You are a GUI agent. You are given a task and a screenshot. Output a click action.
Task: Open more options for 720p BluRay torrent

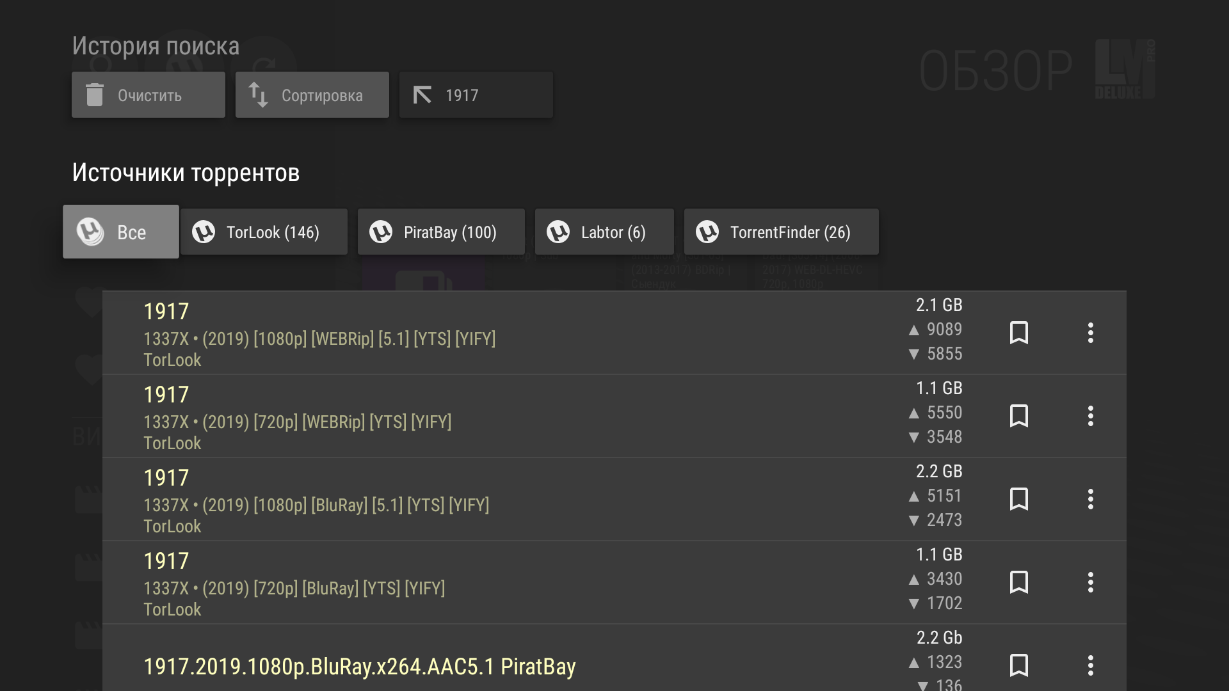point(1091,582)
